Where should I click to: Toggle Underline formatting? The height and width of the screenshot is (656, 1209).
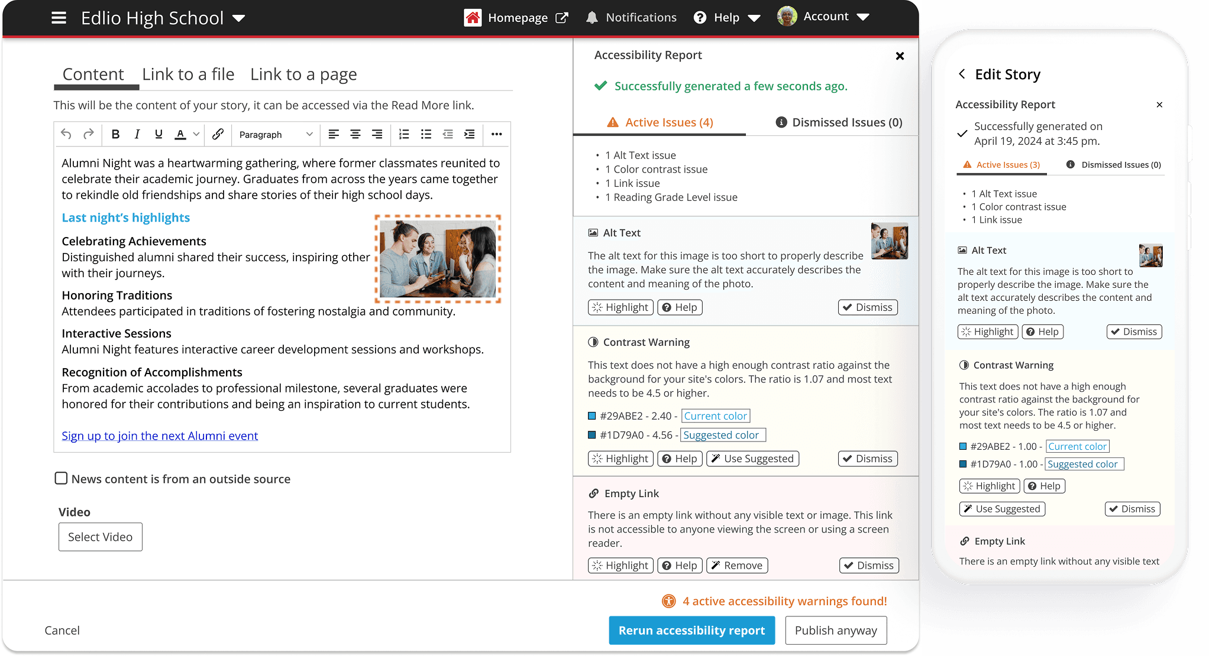(x=159, y=134)
